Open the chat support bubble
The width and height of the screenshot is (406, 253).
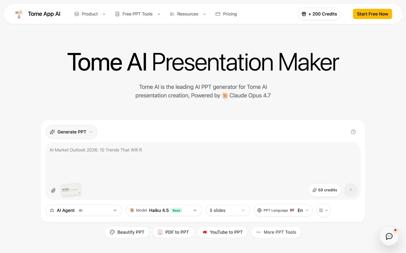(x=389, y=236)
